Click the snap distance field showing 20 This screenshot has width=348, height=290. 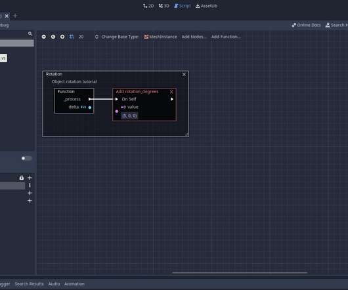click(x=81, y=37)
